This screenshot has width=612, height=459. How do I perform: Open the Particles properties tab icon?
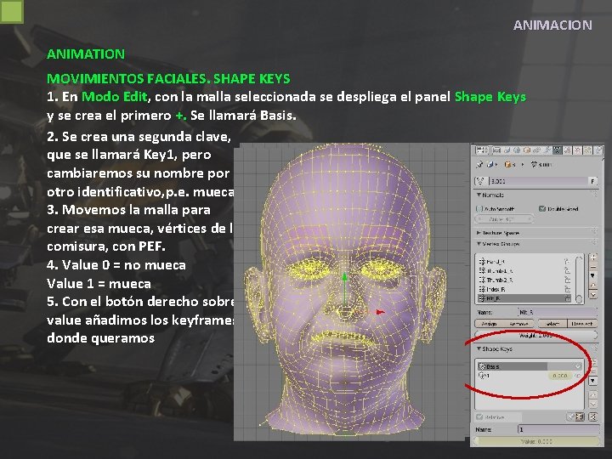point(588,150)
